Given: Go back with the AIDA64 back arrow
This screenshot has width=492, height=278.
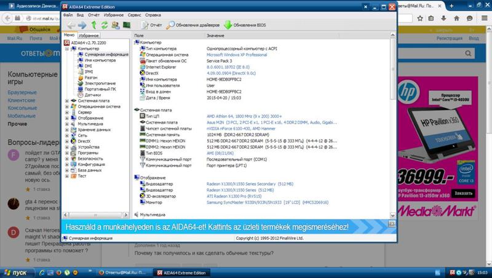Looking at the screenshot, I should pyautogui.click(x=71, y=25).
